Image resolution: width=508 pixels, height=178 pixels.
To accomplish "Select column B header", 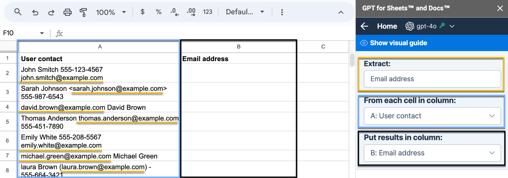I will 238,47.
